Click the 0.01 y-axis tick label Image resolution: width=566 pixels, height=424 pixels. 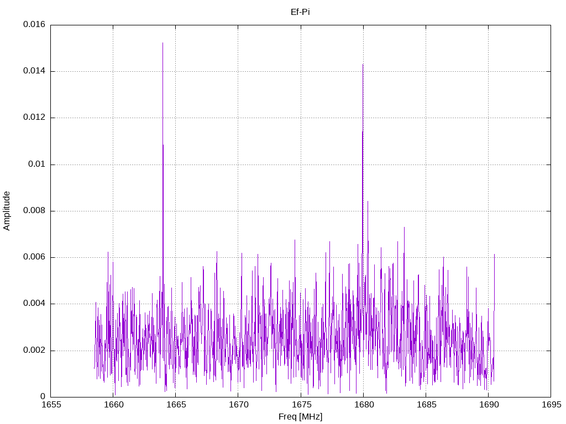[37, 165]
